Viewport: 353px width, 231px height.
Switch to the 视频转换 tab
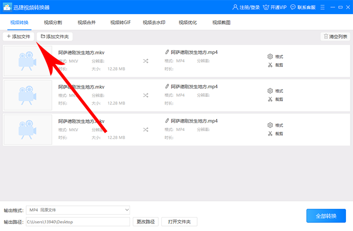(x=19, y=23)
